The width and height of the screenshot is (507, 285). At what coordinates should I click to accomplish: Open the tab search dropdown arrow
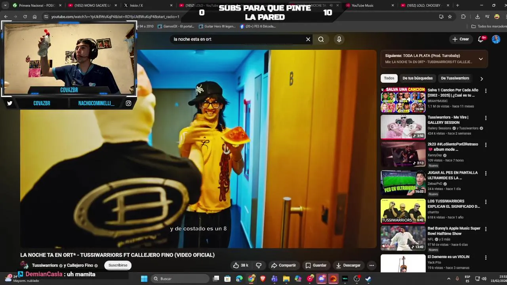(5, 6)
